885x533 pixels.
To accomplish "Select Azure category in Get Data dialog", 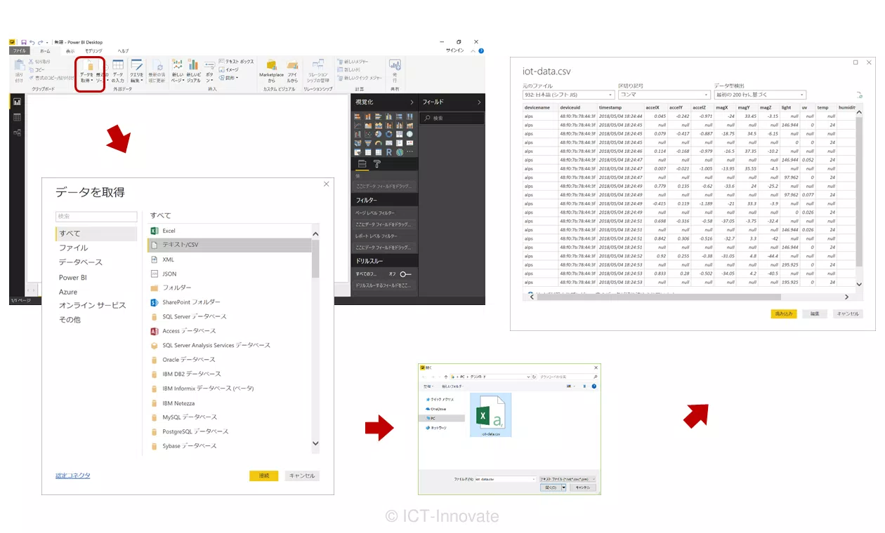I will (68, 292).
